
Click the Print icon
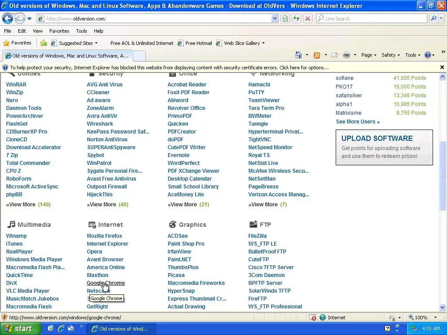[346, 55]
